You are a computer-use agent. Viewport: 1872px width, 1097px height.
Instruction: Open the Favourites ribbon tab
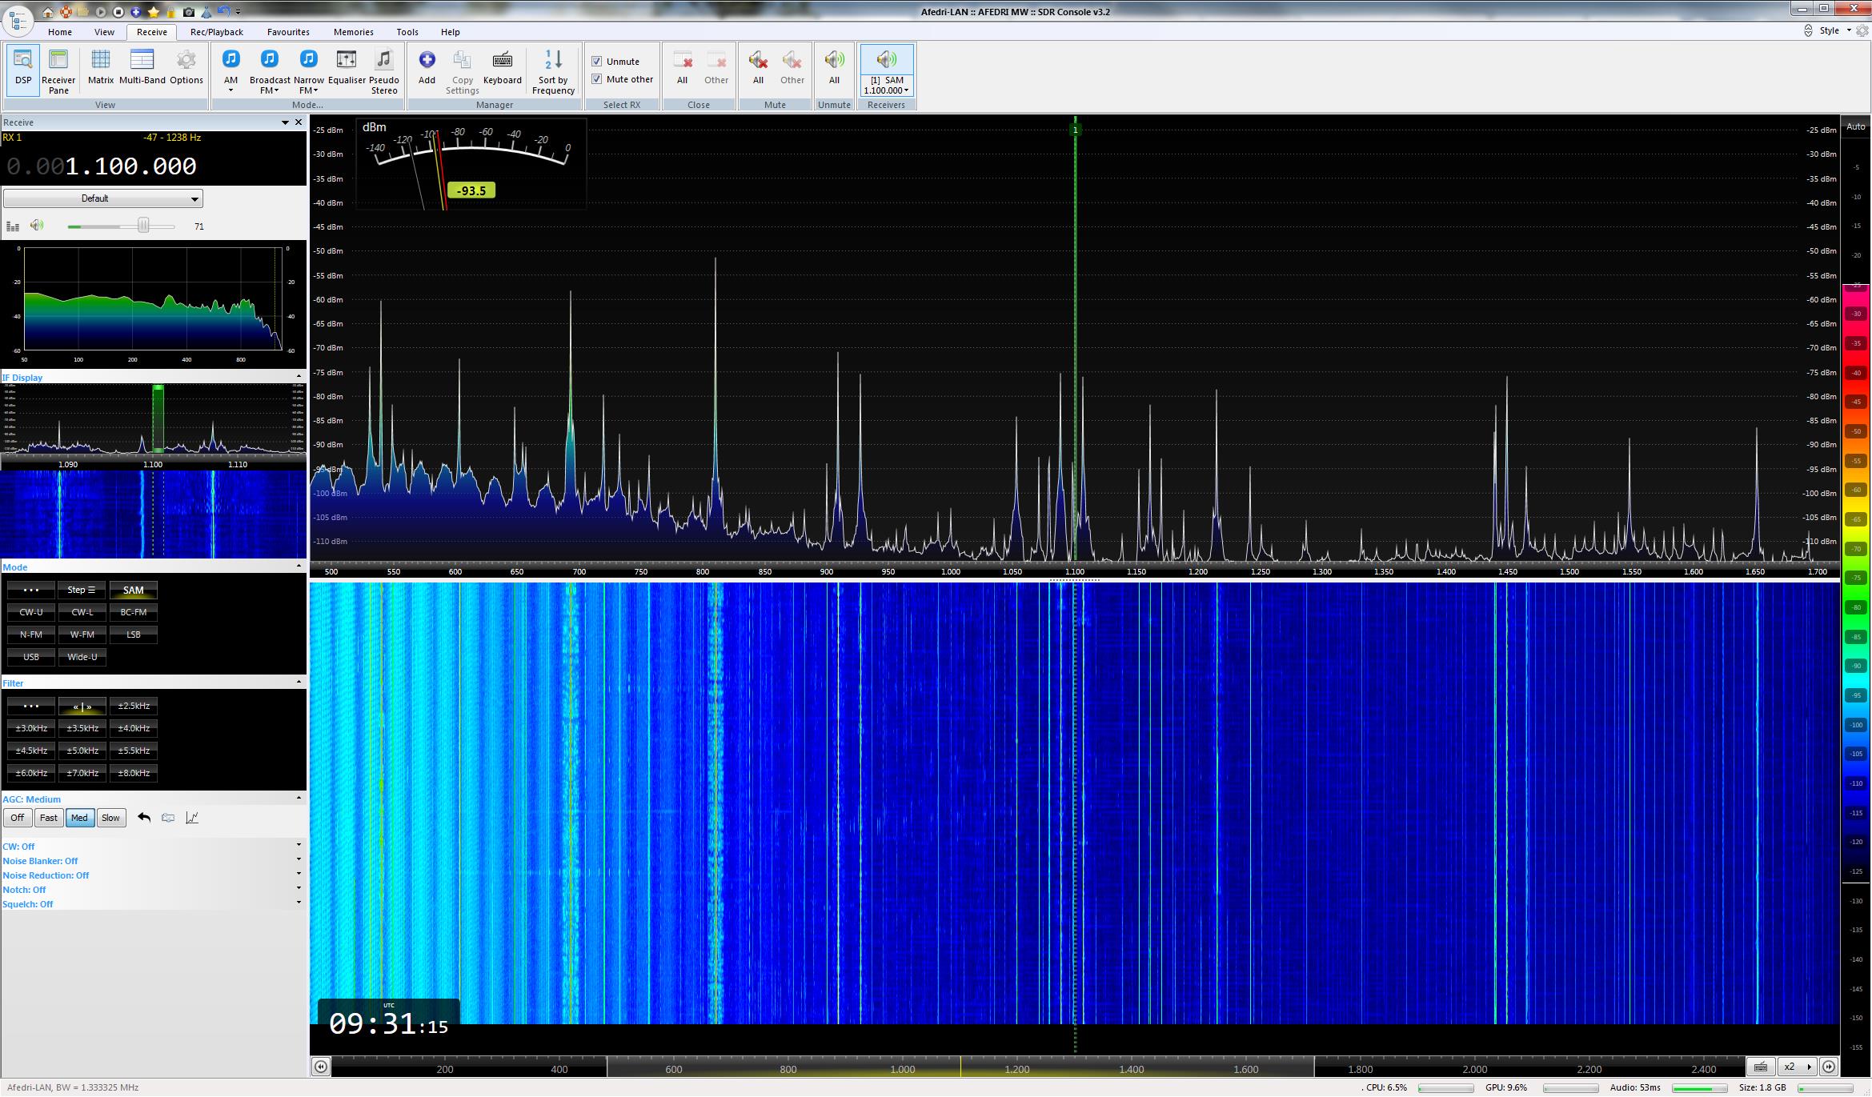pyautogui.click(x=288, y=32)
